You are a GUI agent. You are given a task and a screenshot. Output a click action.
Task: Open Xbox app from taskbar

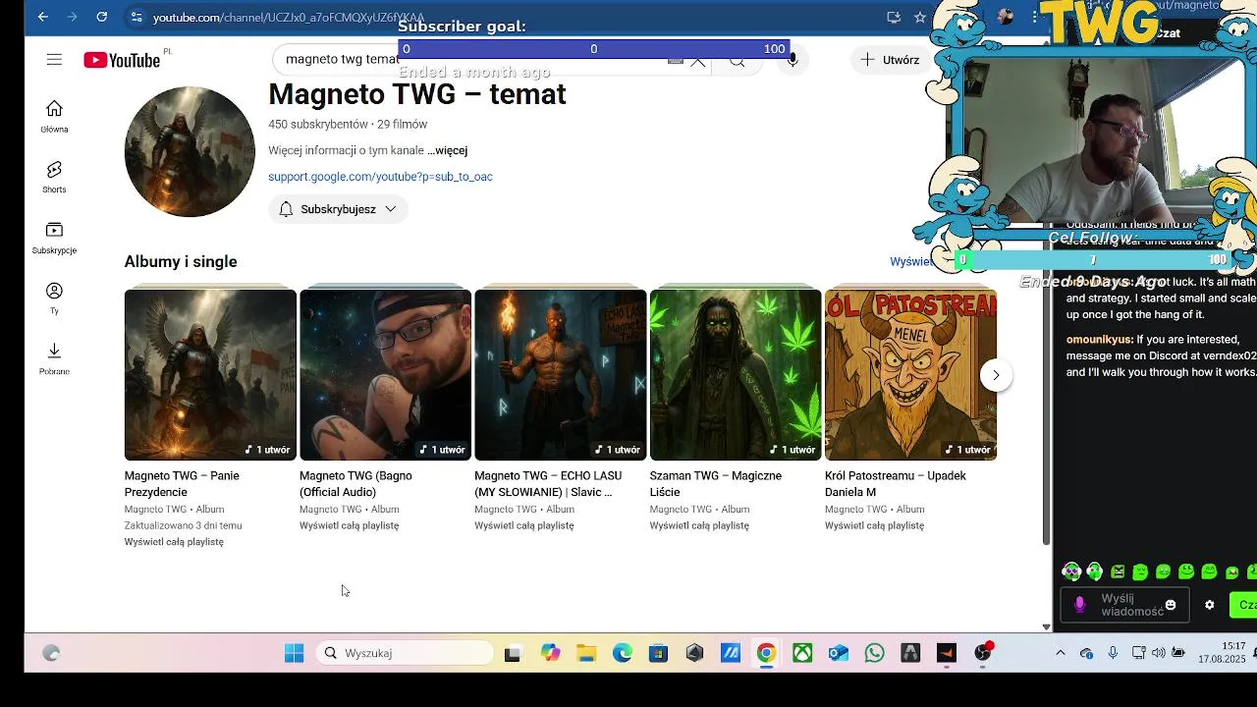pyautogui.click(x=802, y=653)
